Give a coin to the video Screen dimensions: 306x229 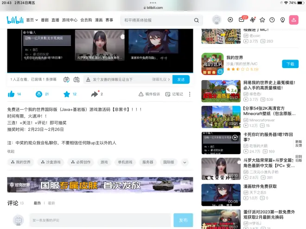(39, 94)
